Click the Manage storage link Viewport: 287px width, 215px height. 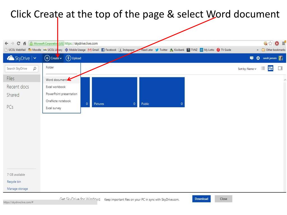pyautogui.click(x=17, y=189)
